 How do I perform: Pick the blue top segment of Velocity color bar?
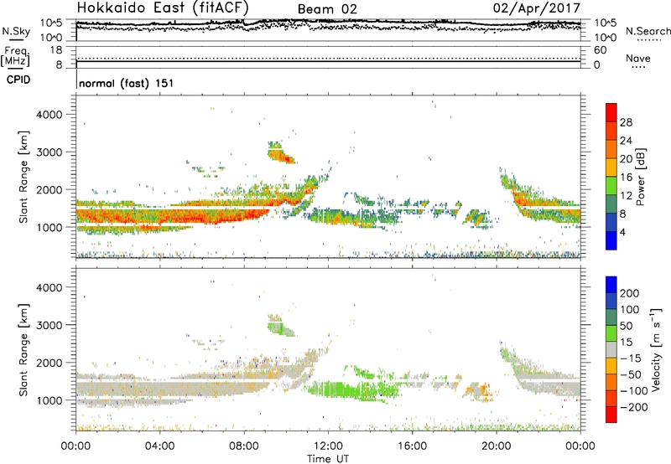click(611, 285)
